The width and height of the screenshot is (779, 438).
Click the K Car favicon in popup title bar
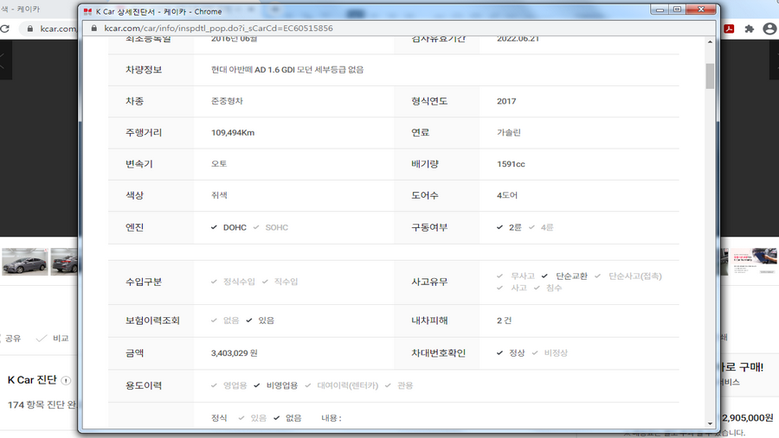(x=88, y=11)
